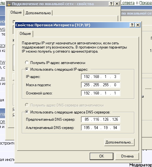The height and width of the screenshot is (167, 152).
Task: Click the 'Дополнительно...' button
Action: [119, 142]
